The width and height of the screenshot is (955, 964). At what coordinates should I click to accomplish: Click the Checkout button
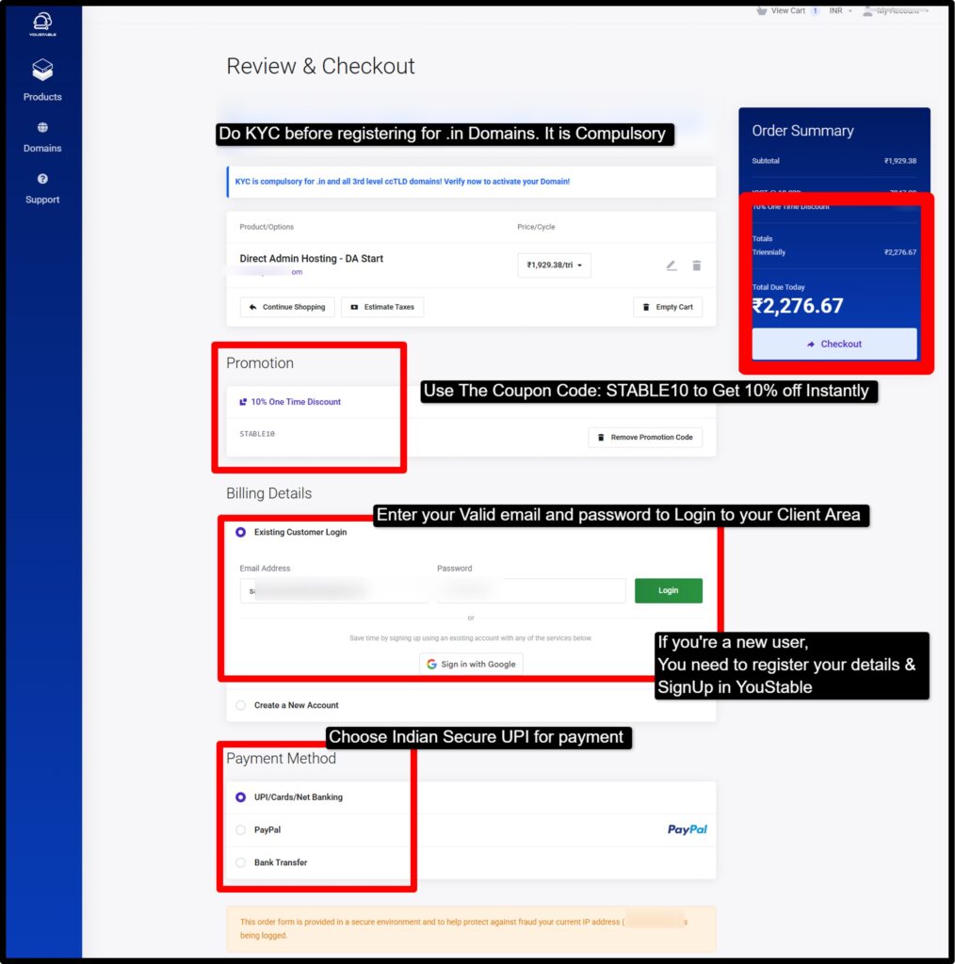coord(834,344)
